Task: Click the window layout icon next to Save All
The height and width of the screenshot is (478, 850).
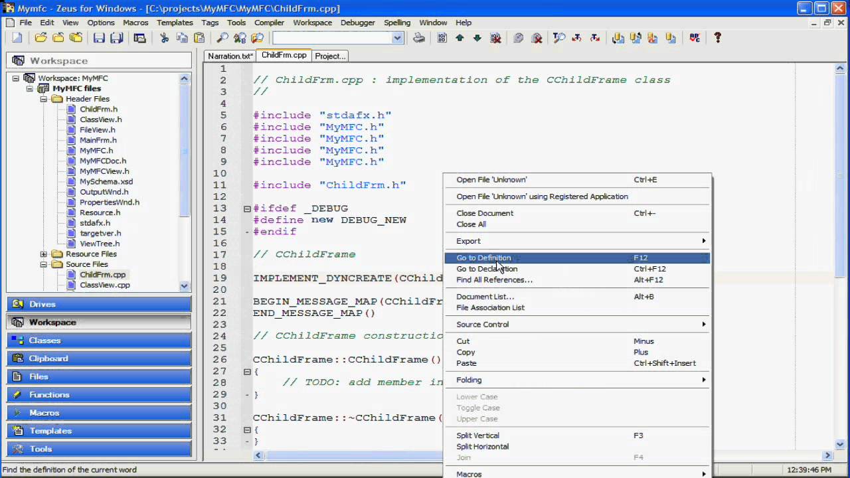Action: (x=139, y=38)
